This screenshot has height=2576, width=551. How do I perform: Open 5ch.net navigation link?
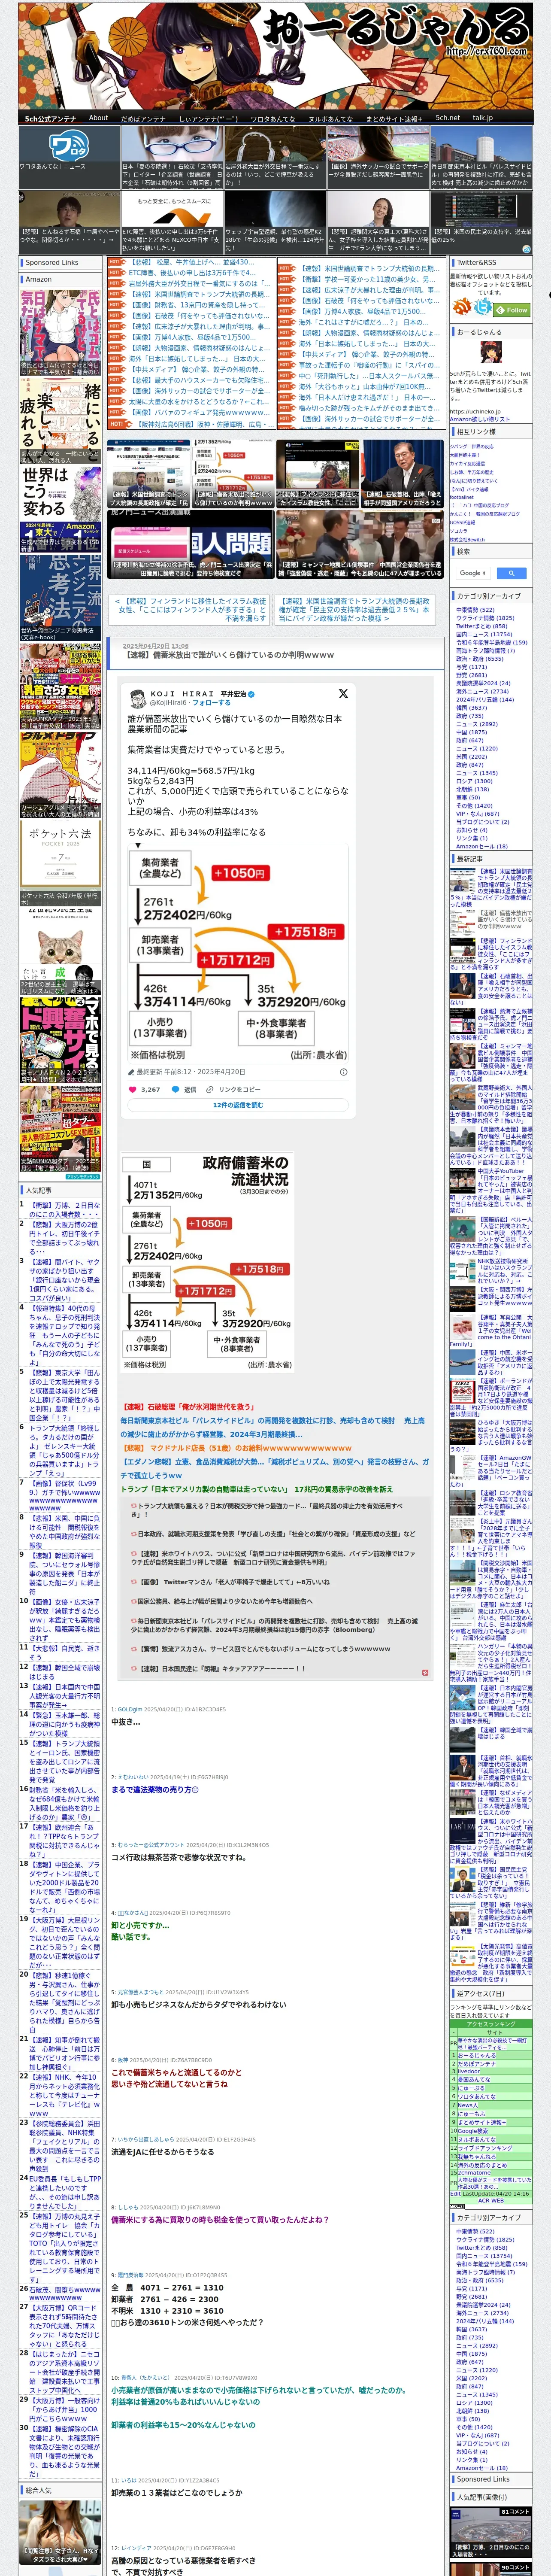(447, 118)
